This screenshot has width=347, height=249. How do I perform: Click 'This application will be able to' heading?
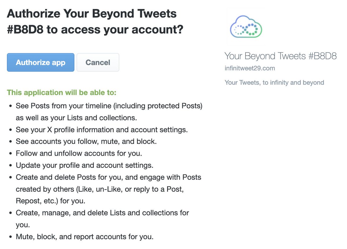click(62, 93)
